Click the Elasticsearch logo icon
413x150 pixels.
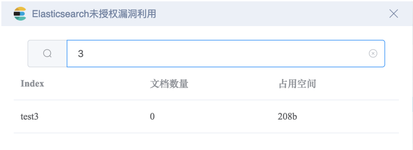tap(20, 13)
